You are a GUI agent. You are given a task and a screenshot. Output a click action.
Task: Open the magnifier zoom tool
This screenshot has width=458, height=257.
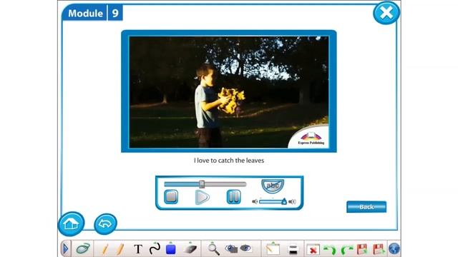[213, 249]
